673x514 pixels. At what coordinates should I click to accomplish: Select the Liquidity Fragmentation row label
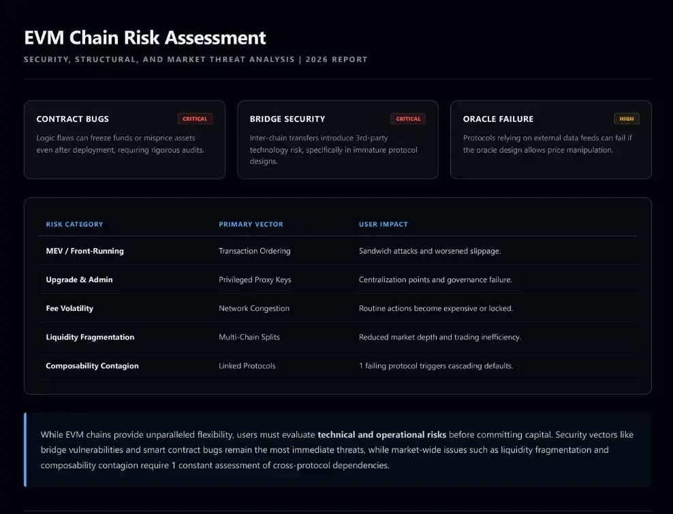point(90,337)
